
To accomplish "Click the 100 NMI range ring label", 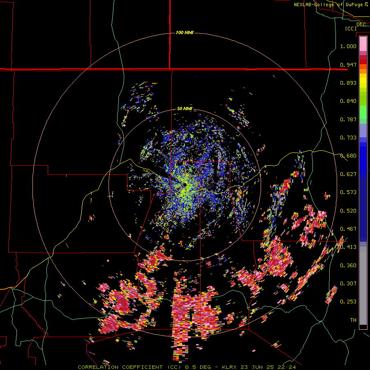I will click(x=185, y=32).
